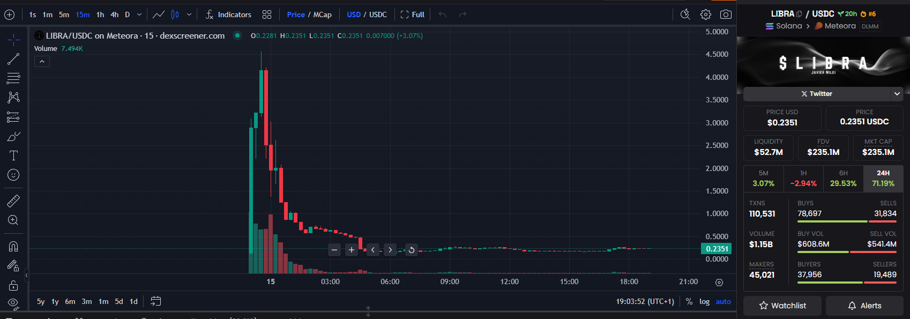
Task: Switch the chart to MCap
Action: (x=322, y=14)
